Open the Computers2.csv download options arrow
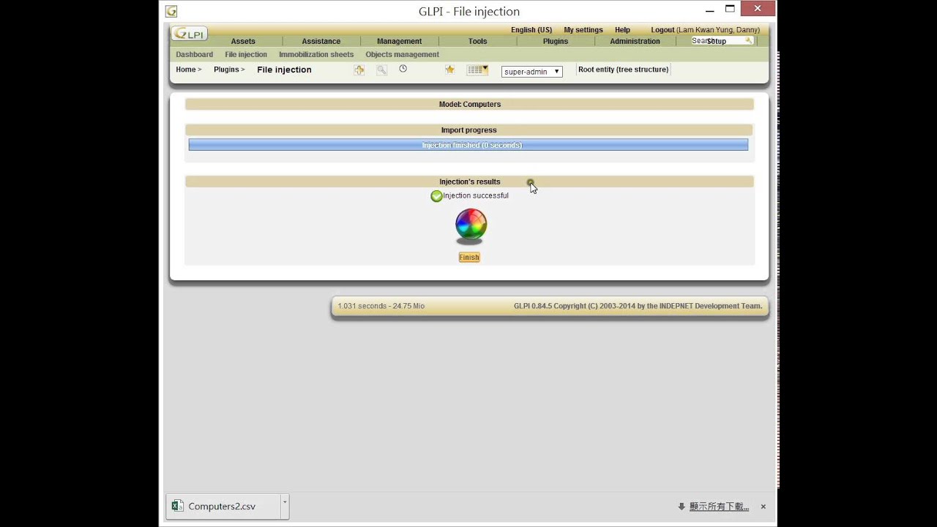The width and height of the screenshot is (937, 527). coord(285,506)
